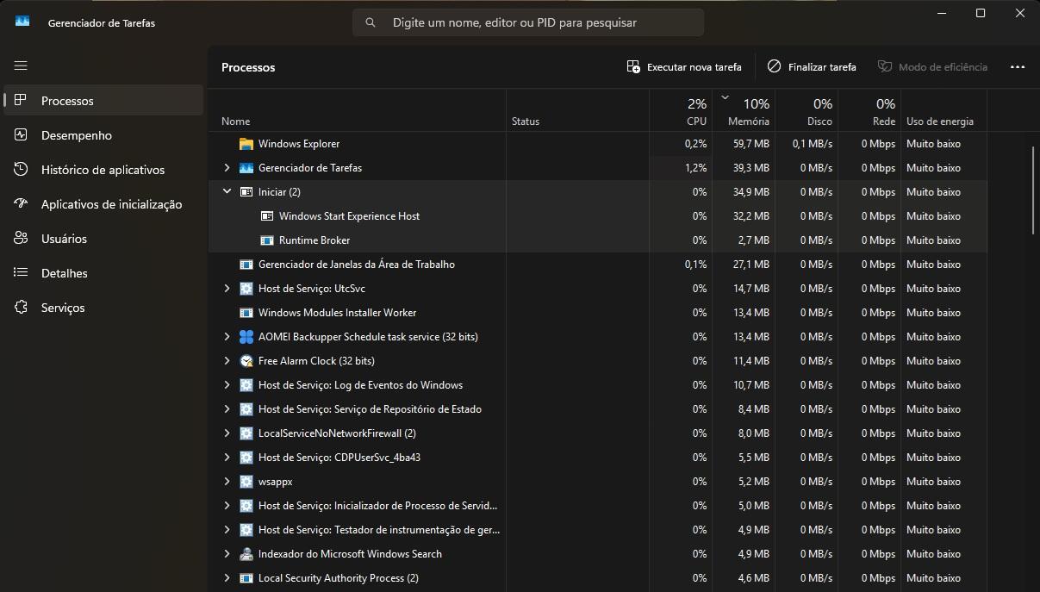This screenshot has width=1040, height=592.
Task: Click the Local Security Authority Process icon
Action: point(246,578)
